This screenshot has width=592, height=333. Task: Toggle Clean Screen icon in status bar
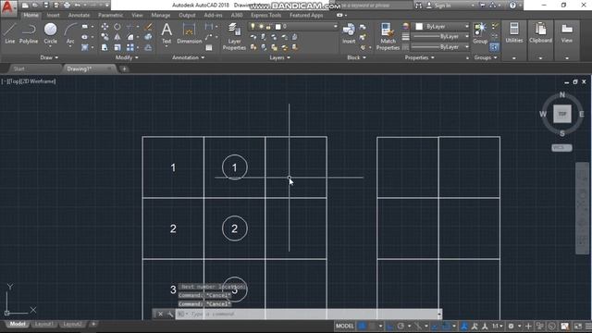pyautogui.click(x=577, y=326)
